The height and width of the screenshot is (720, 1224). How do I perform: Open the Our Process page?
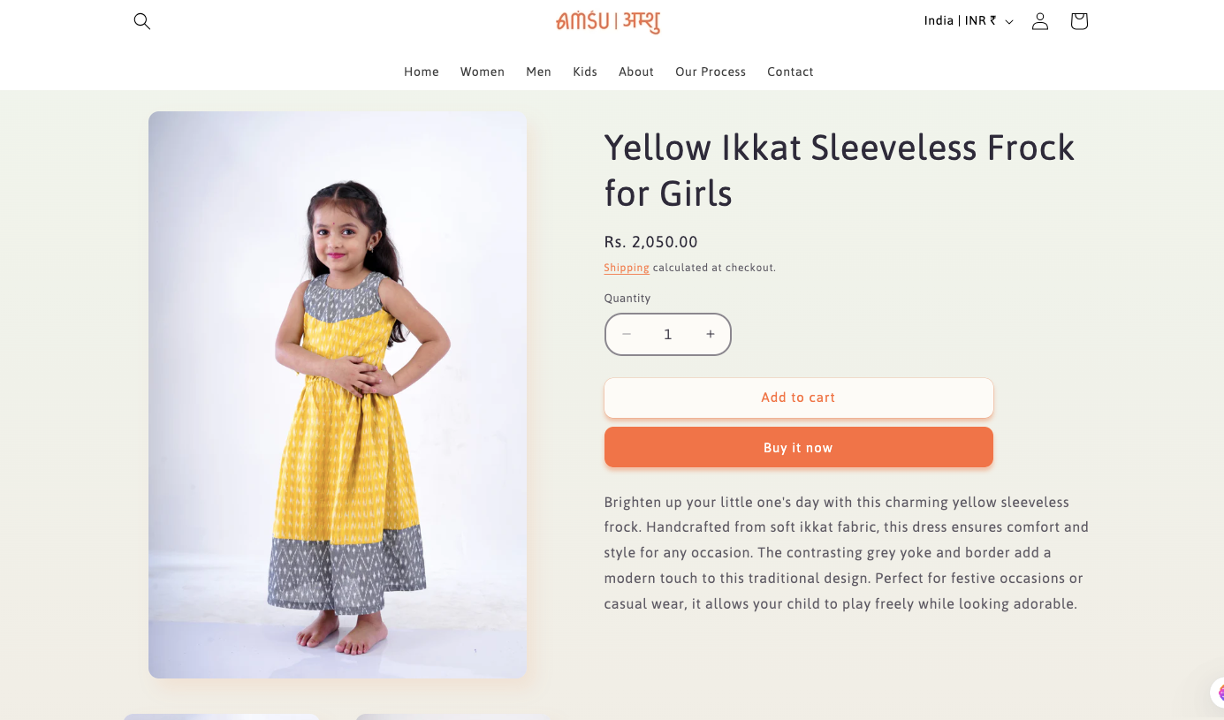tap(711, 72)
